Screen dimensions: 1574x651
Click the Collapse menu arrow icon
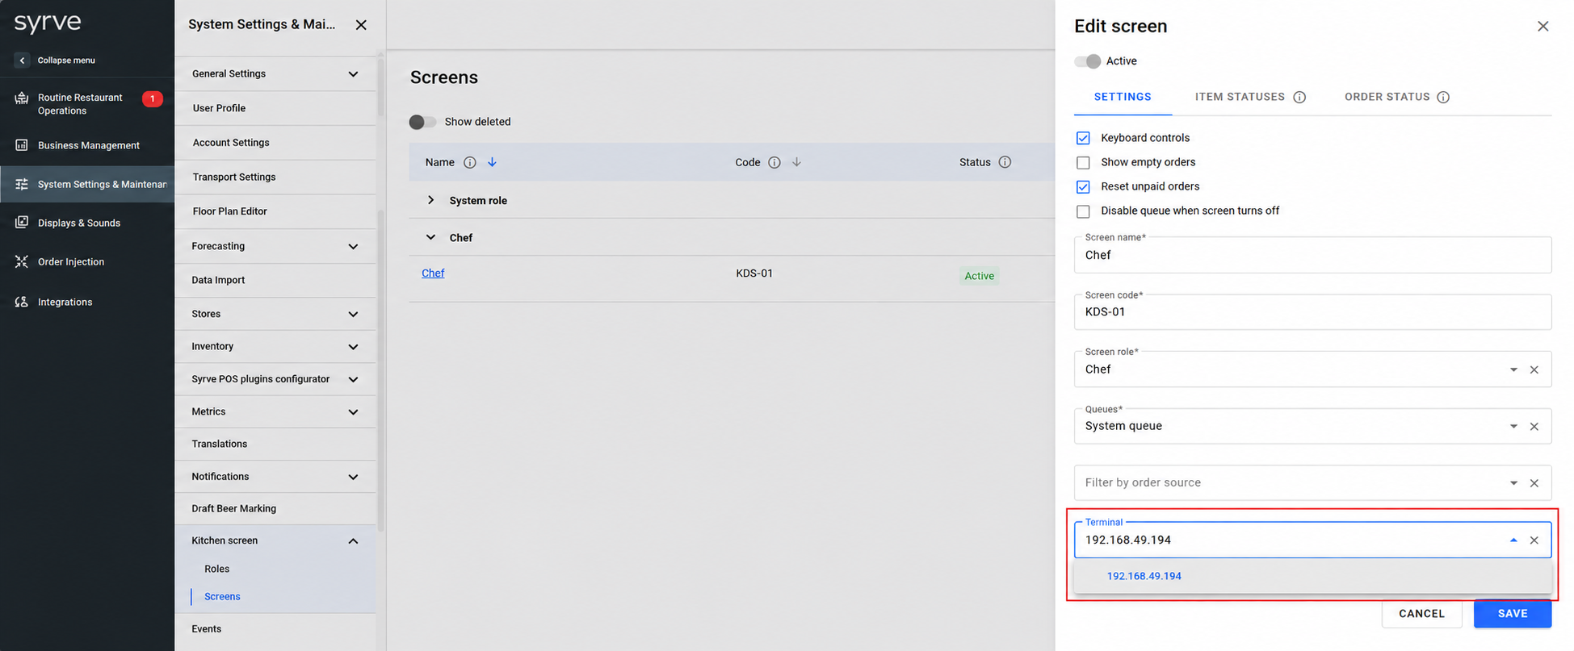tap(22, 61)
